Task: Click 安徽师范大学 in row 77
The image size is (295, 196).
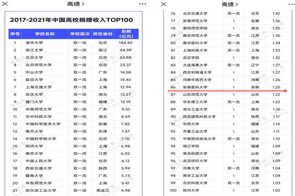Action: point(195,21)
